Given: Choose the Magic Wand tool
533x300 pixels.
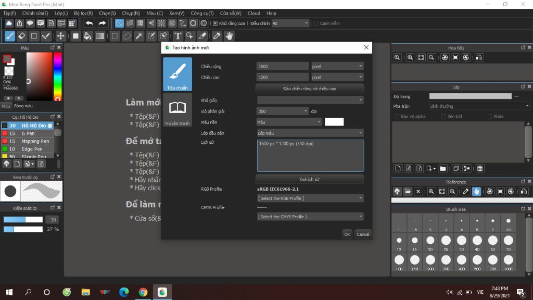Looking at the screenshot, I should [139, 36].
